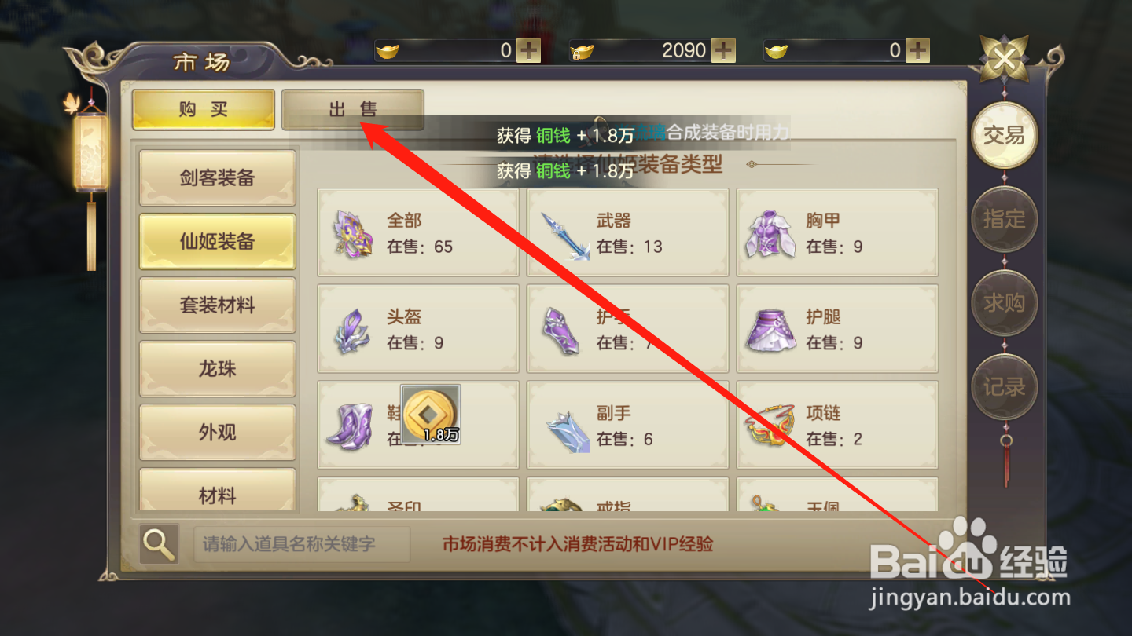
Task: Click the 1.8万 copper coin icon
Action: pyautogui.click(x=431, y=415)
